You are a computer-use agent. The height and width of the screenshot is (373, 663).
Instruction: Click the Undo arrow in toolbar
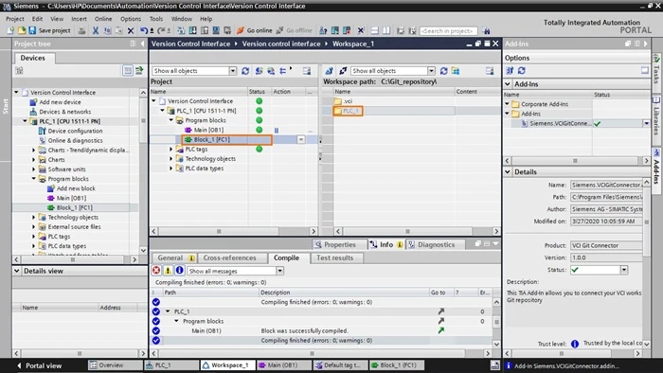pos(144,31)
